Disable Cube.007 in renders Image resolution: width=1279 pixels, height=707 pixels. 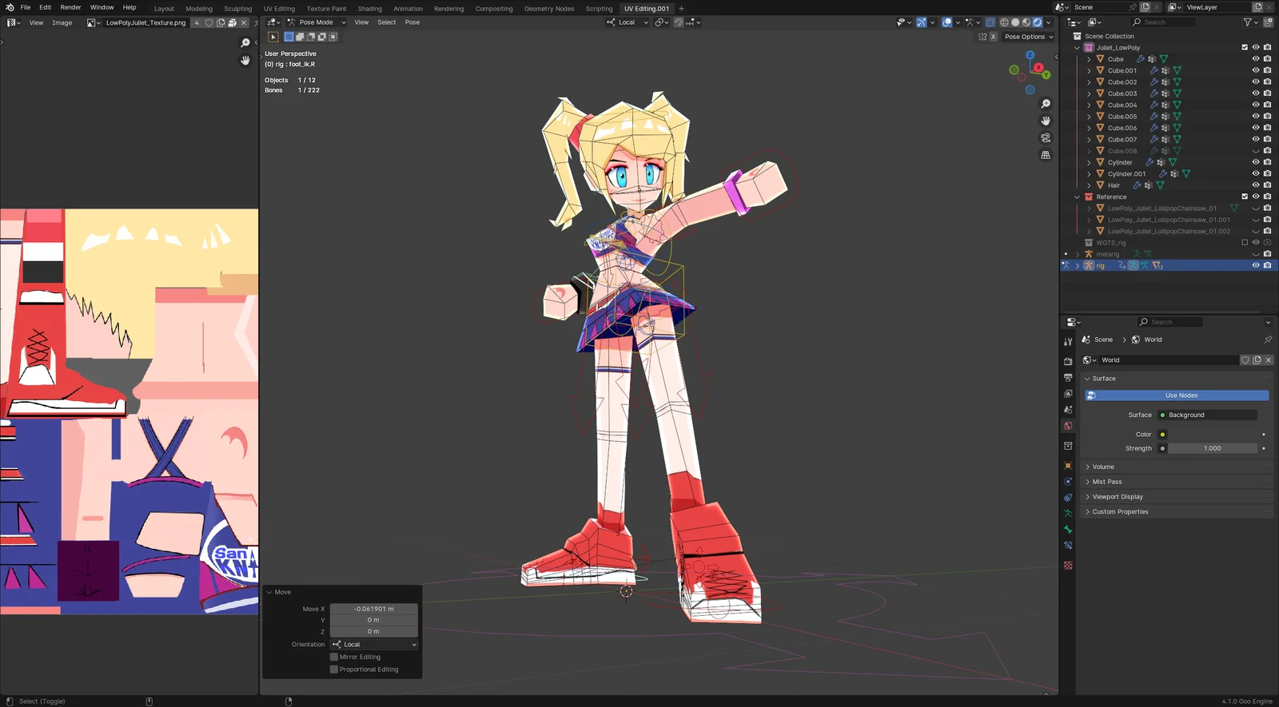click(1268, 139)
